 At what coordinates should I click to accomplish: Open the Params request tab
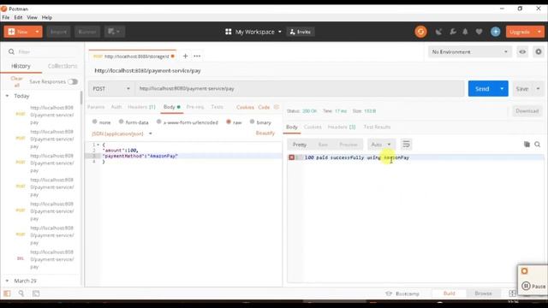click(x=96, y=107)
